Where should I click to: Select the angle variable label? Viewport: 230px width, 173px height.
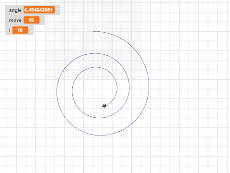pyautogui.click(x=15, y=10)
